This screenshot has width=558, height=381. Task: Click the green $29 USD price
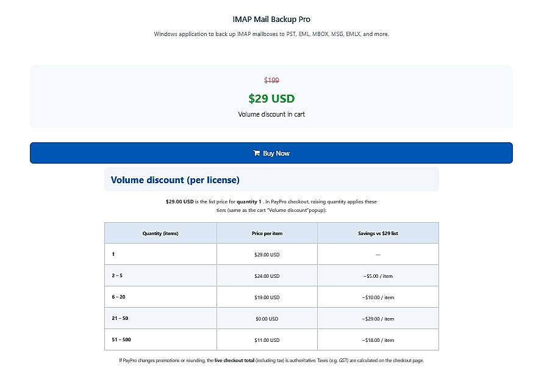[x=271, y=98]
